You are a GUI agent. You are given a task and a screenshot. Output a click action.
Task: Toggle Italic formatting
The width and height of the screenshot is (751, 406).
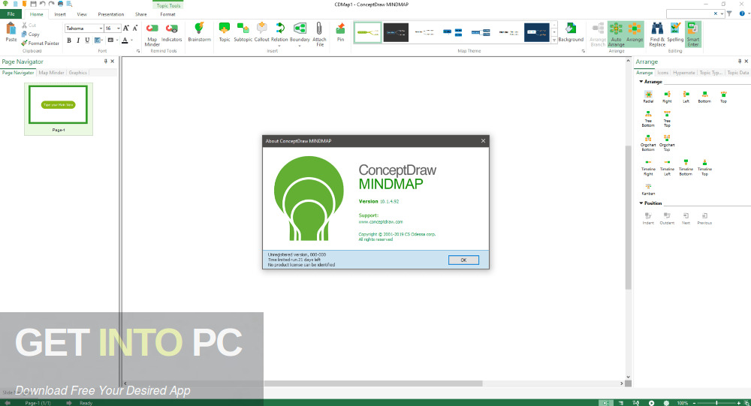(x=78, y=41)
